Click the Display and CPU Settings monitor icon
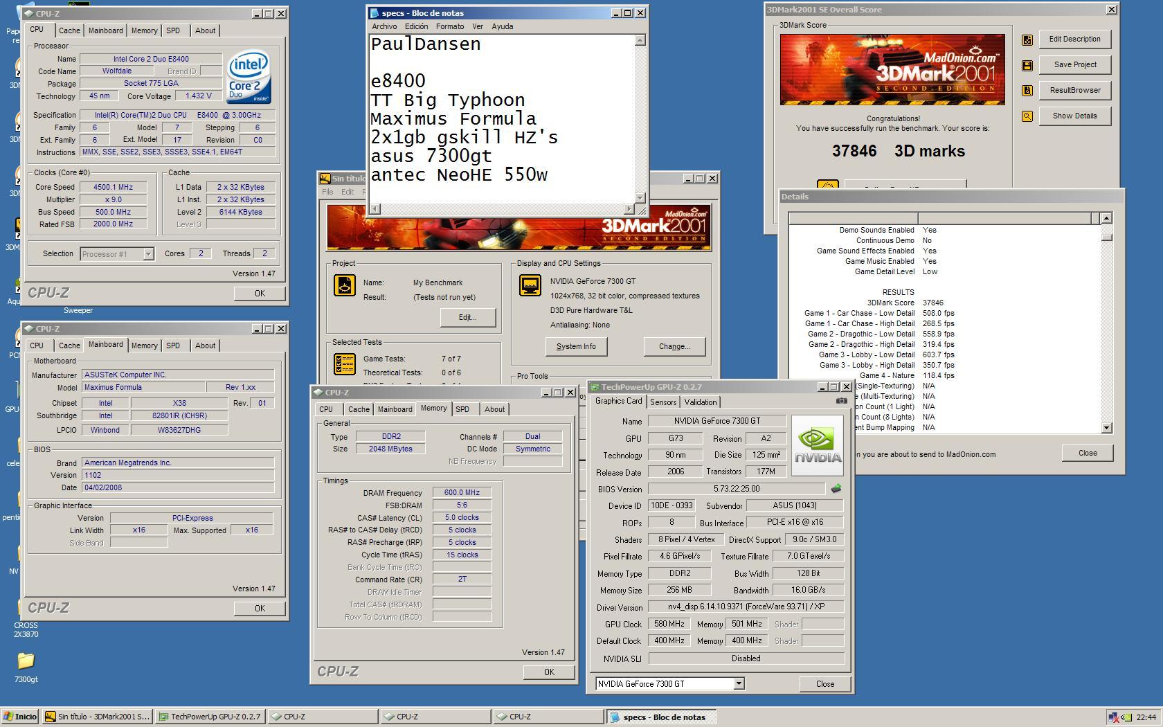Viewport: 1163px width, 727px height. click(530, 285)
